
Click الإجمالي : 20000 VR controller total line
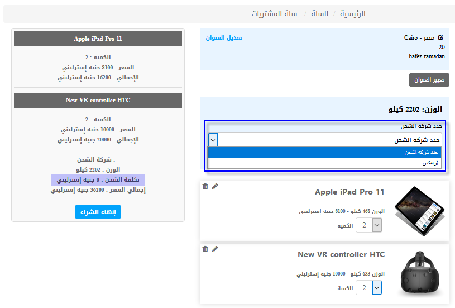click(98, 140)
